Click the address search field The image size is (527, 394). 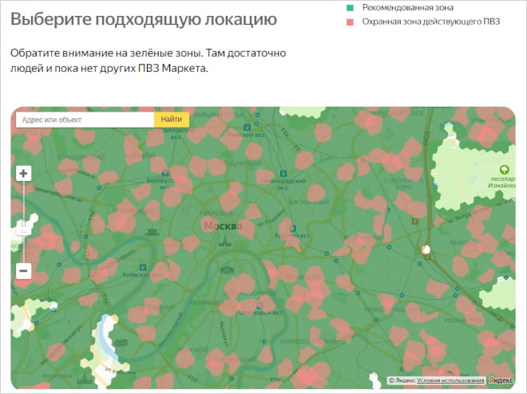[x=85, y=120]
